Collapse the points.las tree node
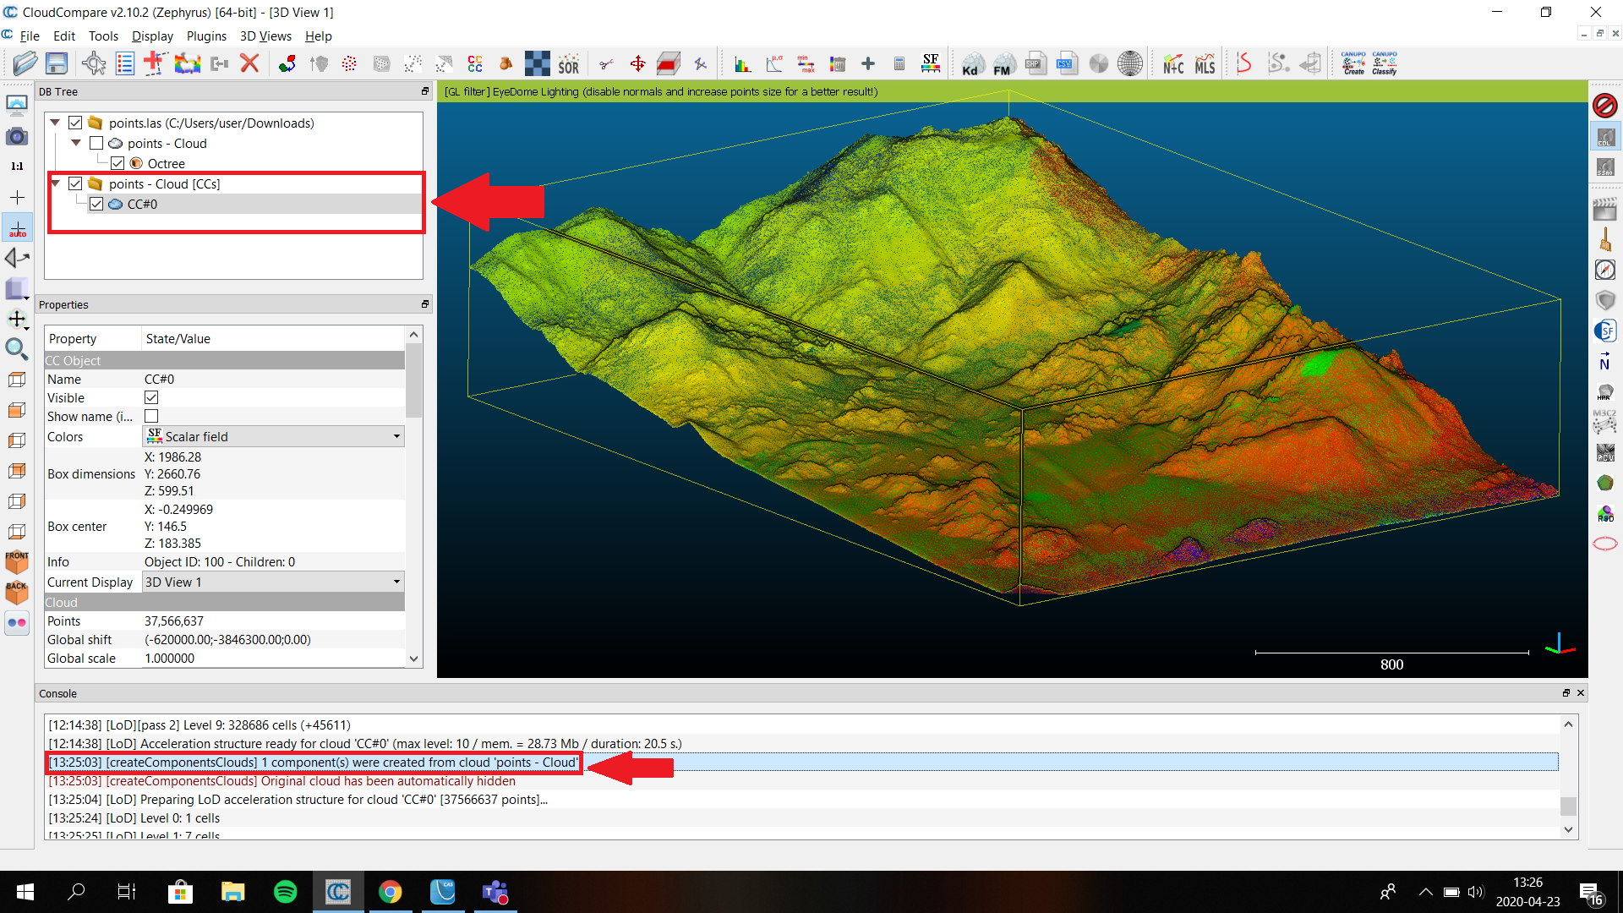1623x913 pixels. 55,123
